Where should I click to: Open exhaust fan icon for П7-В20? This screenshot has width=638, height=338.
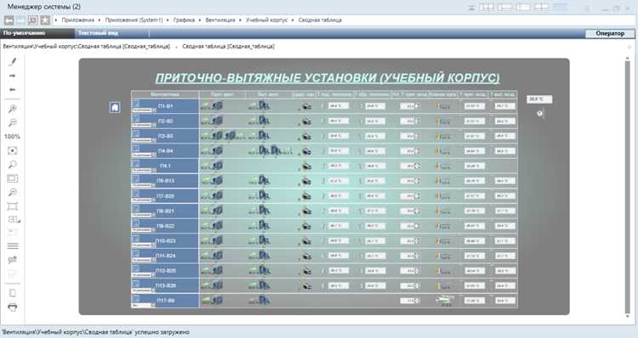point(265,196)
